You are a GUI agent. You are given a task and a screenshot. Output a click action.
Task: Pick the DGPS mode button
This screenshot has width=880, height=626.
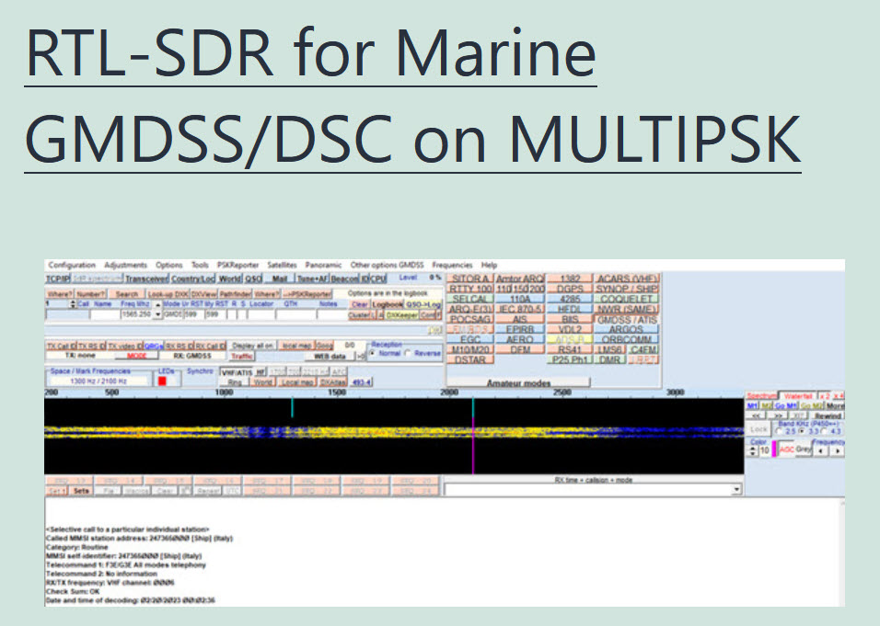click(570, 289)
